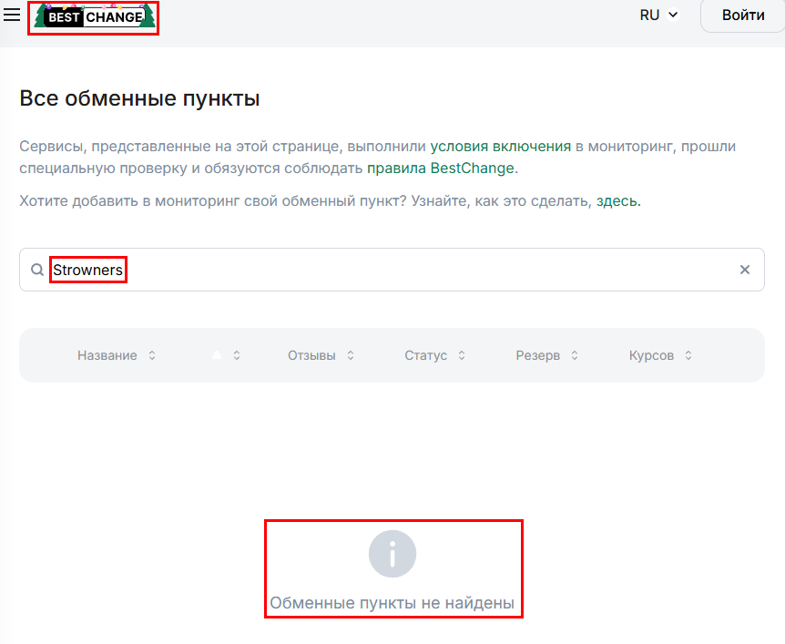Screen dimensions: 785x644
Task: Open the hamburger navigation menu
Action: coord(14,14)
